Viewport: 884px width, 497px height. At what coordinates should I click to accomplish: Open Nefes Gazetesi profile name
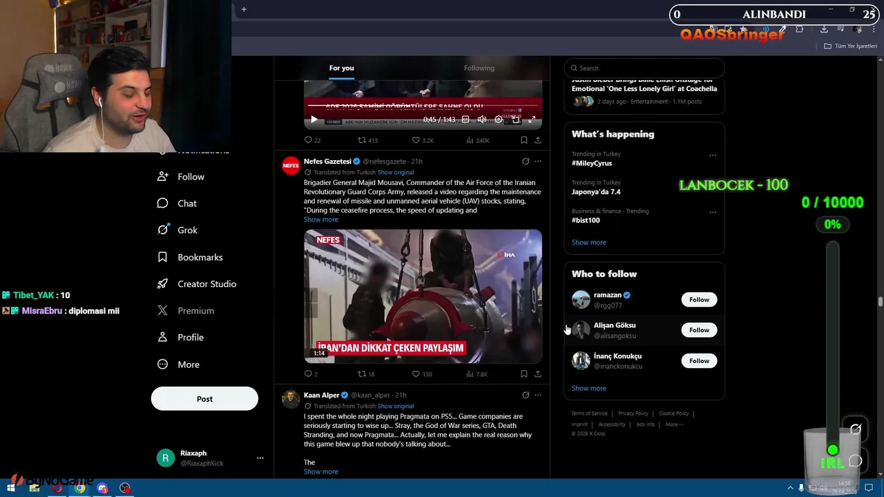click(x=327, y=162)
